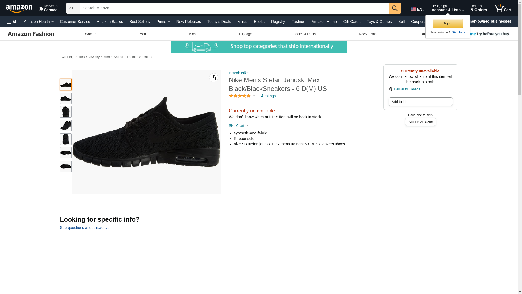Select the Luggage fashion tab
Viewport: 522px width, 294px height.
(x=245, y=34)
